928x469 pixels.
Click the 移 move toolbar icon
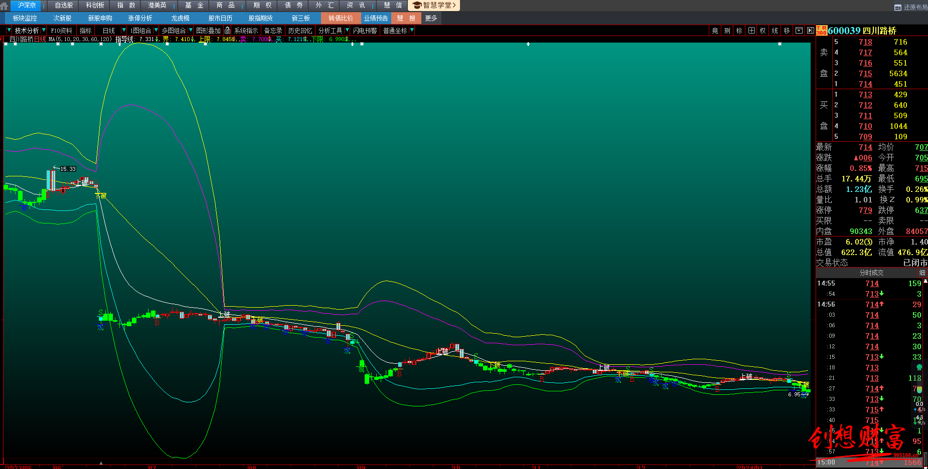[787, 31]
